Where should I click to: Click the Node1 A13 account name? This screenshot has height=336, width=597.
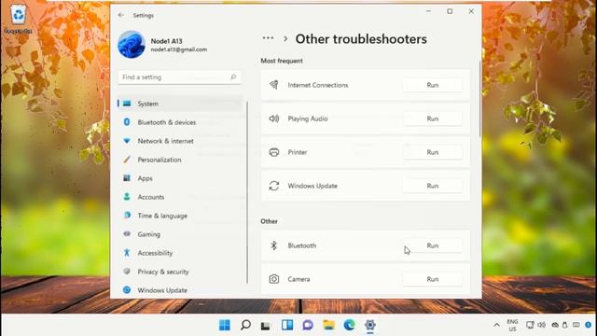click(166, 41)
